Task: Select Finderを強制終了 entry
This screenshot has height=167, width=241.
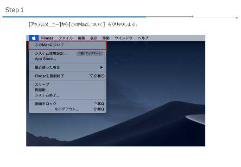Action: pos(68,76)
